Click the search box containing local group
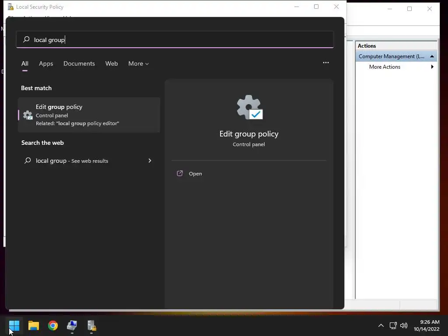The image size is (448, 336). tap(175, 39)
